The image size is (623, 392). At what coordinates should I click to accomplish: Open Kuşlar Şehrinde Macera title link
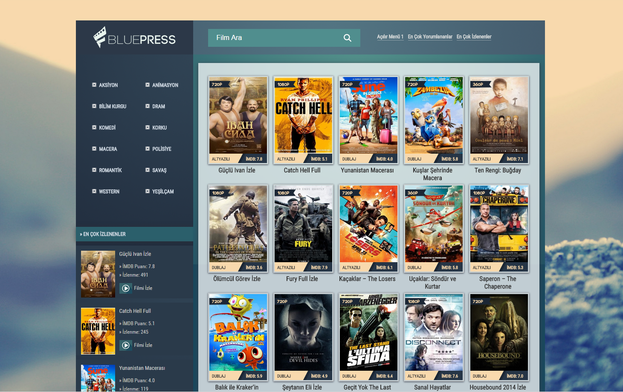(x=432, y=174)
